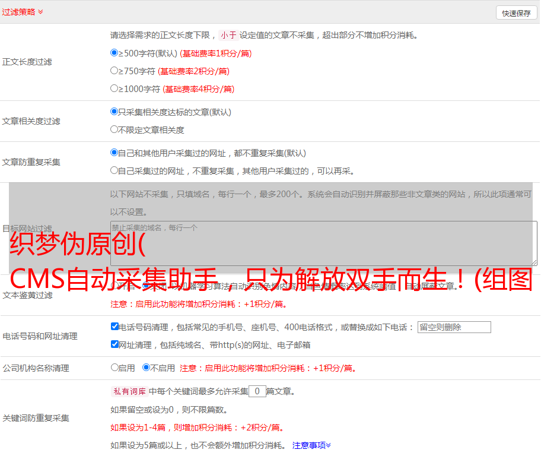Toggle the 网址清理 checkbox
The image size is (541, 456).
coord(114,344)
